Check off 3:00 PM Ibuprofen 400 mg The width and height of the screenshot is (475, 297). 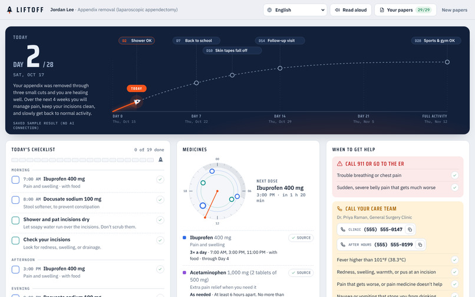15,269
